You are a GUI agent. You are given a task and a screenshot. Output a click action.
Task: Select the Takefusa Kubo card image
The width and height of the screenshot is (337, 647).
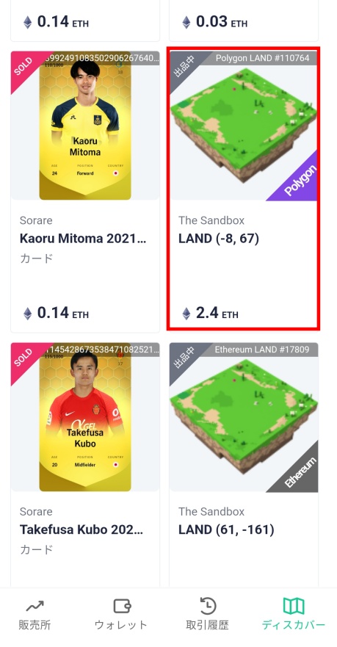(85, 416)
